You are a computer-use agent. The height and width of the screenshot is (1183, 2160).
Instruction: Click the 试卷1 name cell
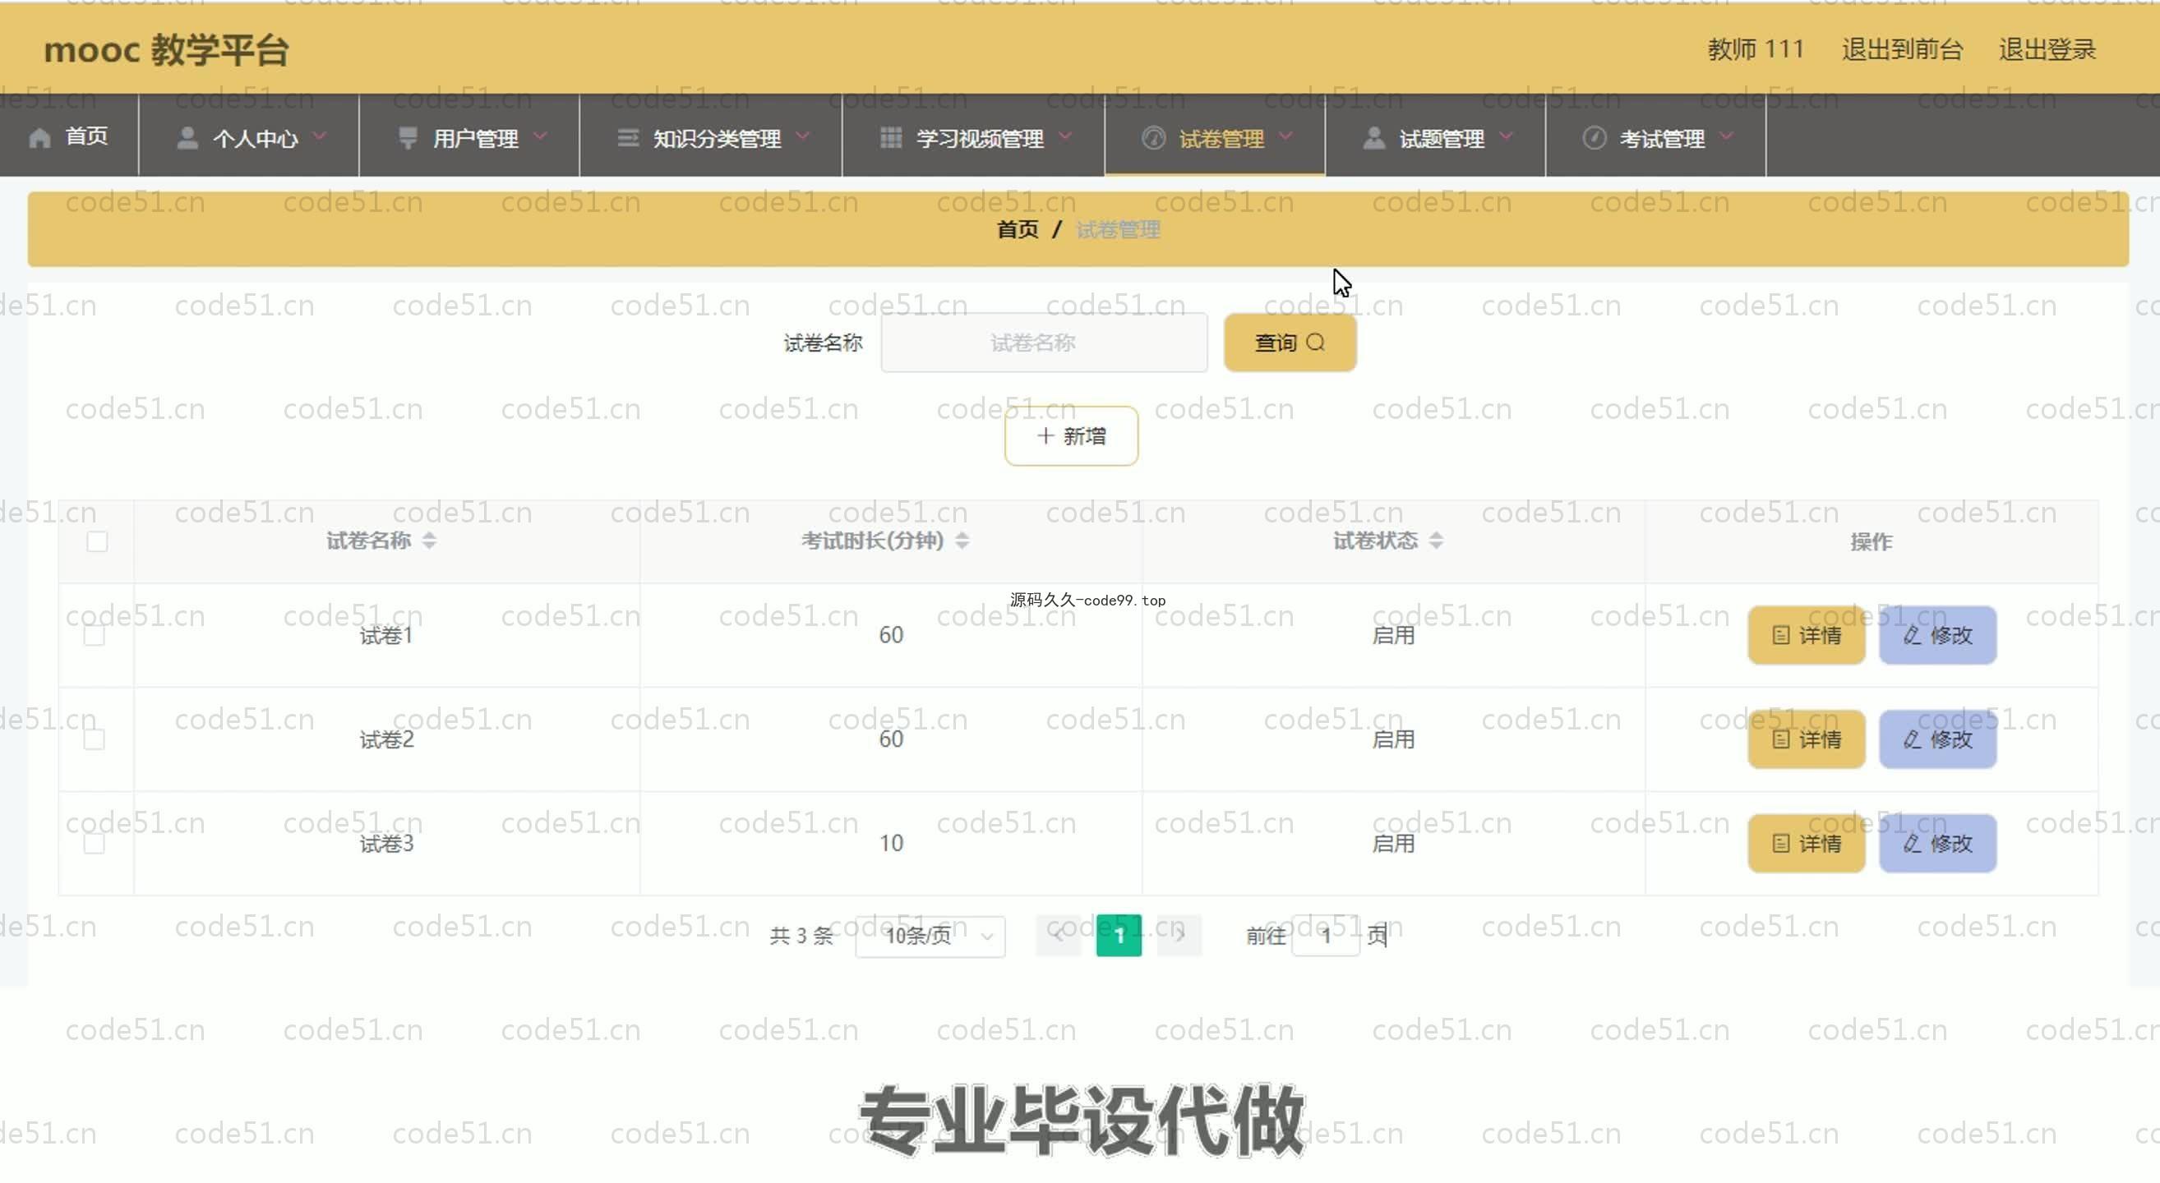(386, 635)
